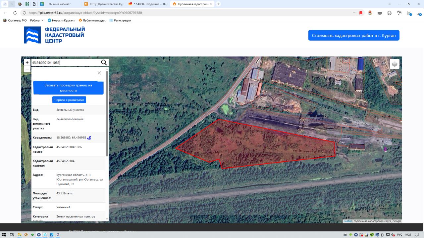Open the map layers switcher
Image resolution: width=424 pixels, height=238 pixels.
click(395, 64)
